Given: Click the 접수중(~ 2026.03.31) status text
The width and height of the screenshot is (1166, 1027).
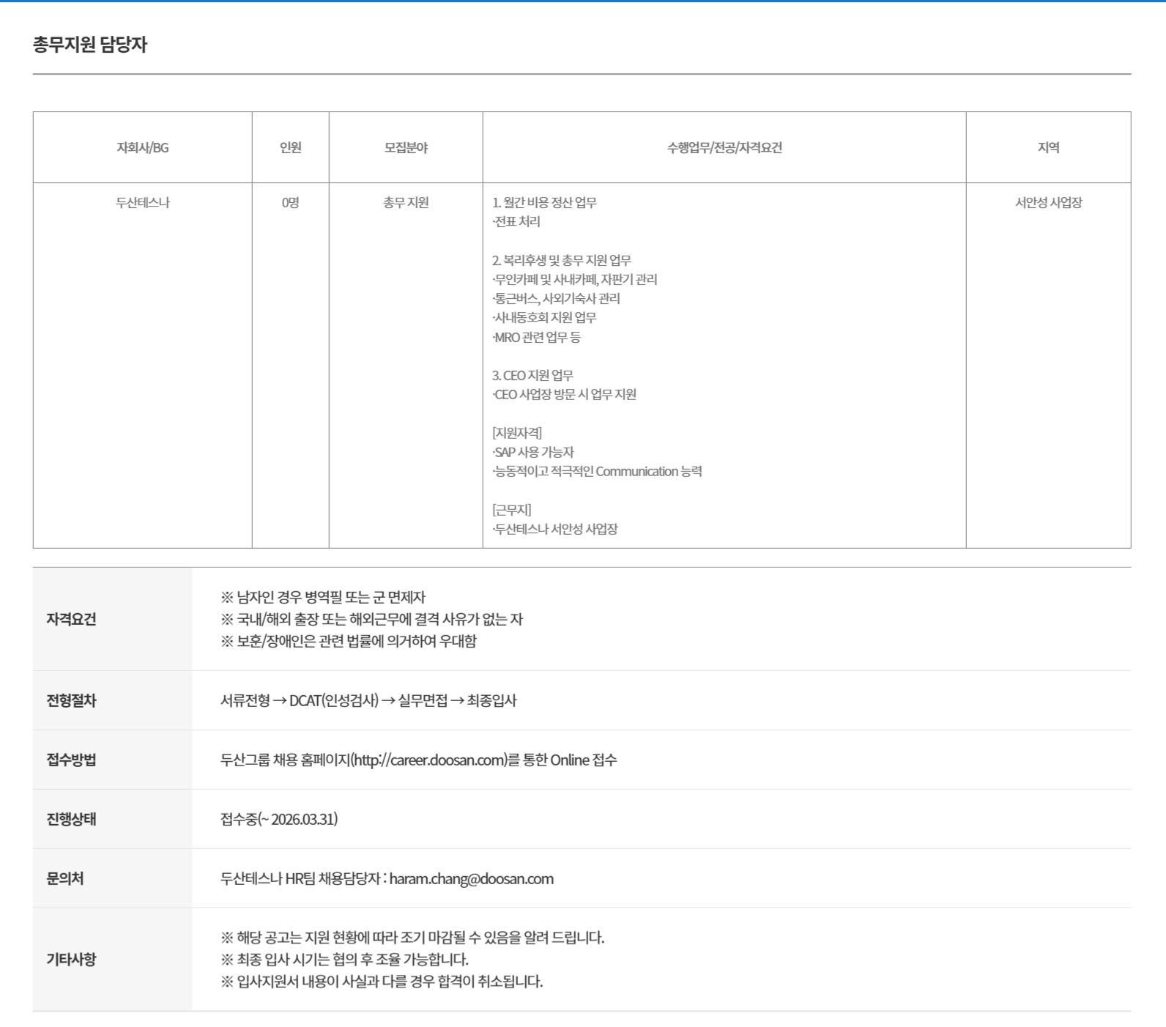Looking at the screenshot, I should tap(279, 820).
